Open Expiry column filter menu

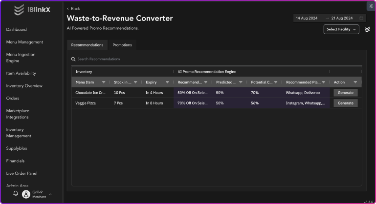click(167, 82)
